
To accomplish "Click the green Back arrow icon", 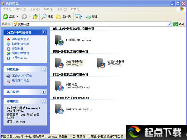I will click(5, 17).
